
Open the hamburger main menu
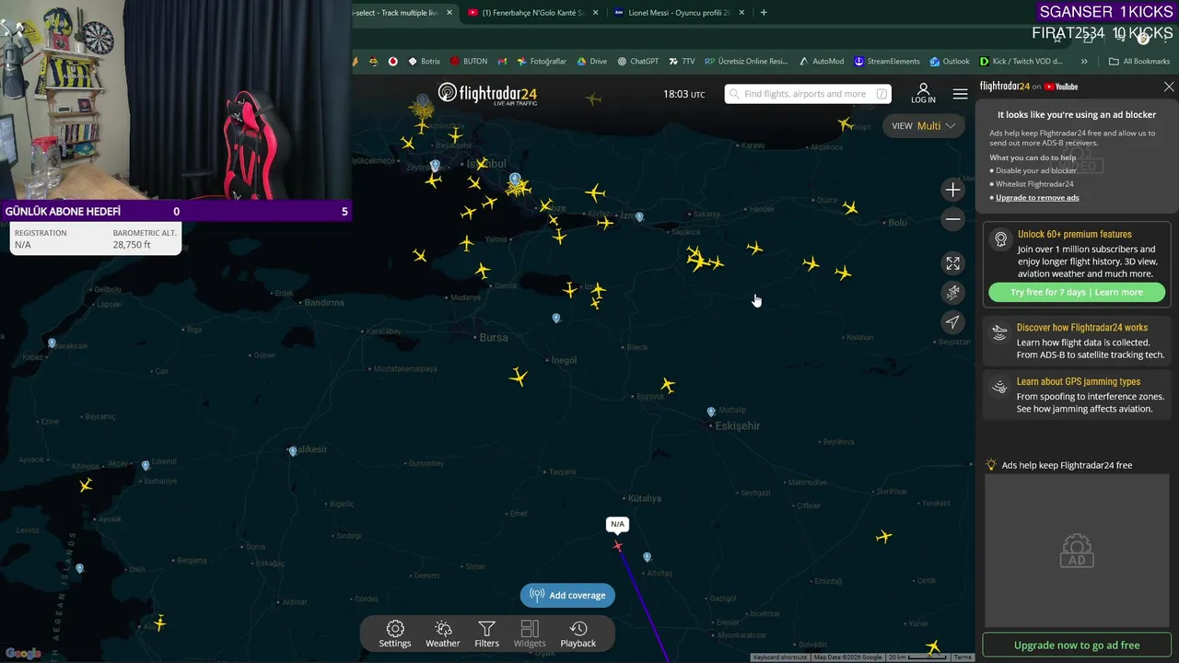tap(961, 94)
